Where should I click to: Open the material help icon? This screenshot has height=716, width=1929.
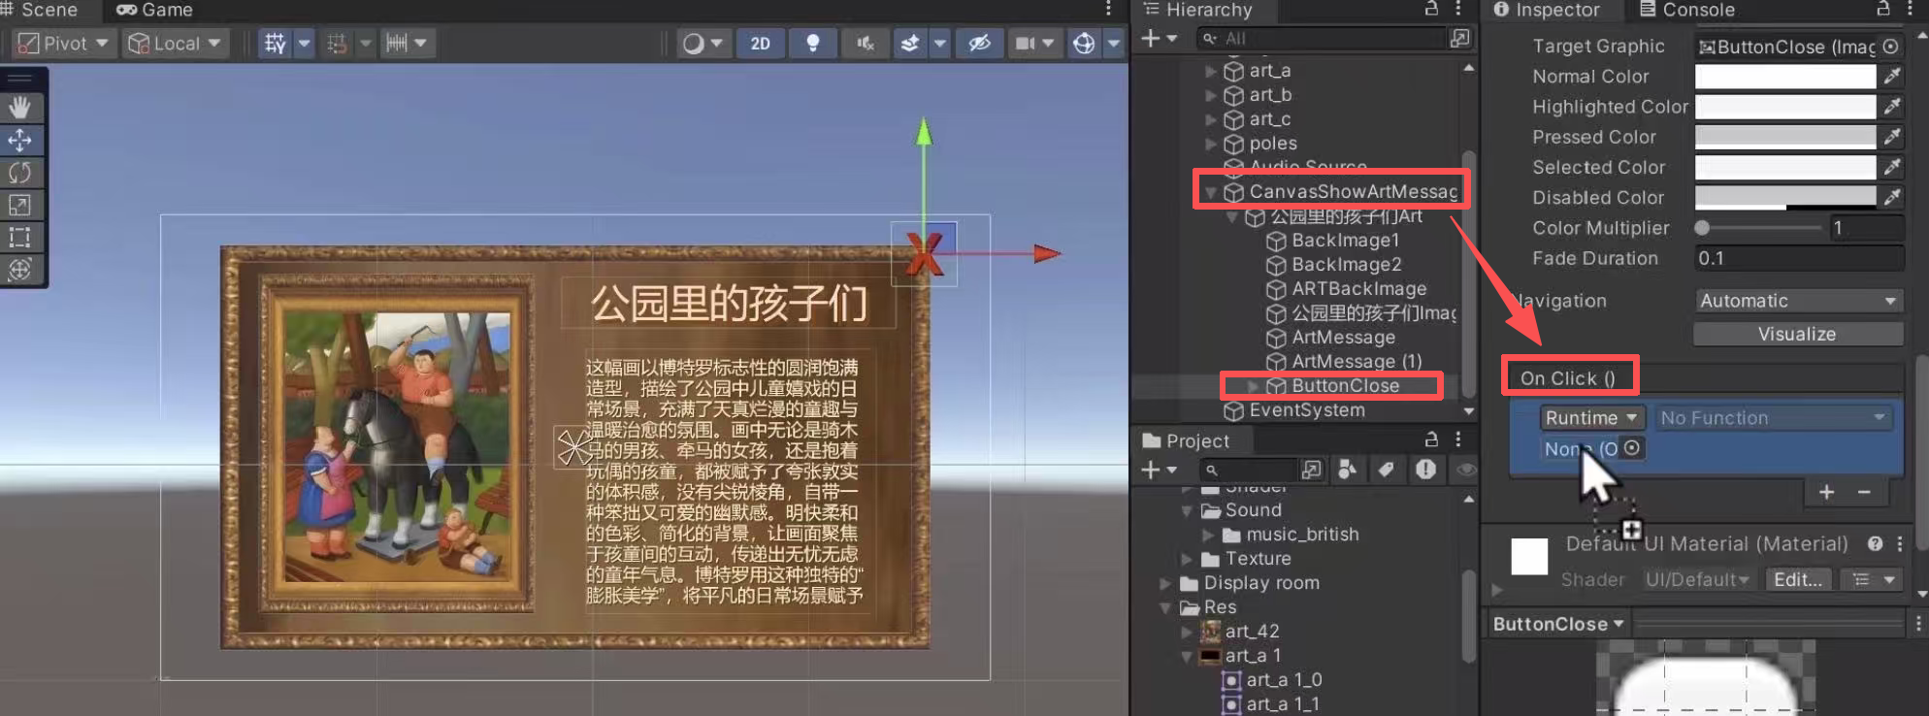[1876, 543]
